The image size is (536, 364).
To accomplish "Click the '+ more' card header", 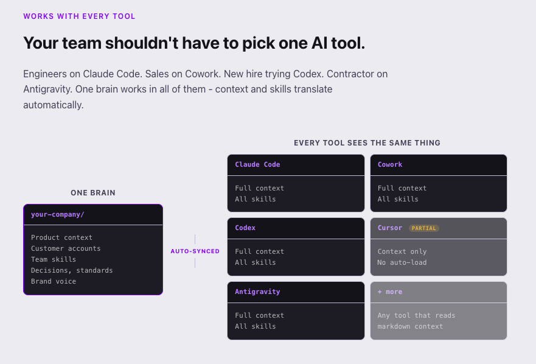I will point(439,292).
